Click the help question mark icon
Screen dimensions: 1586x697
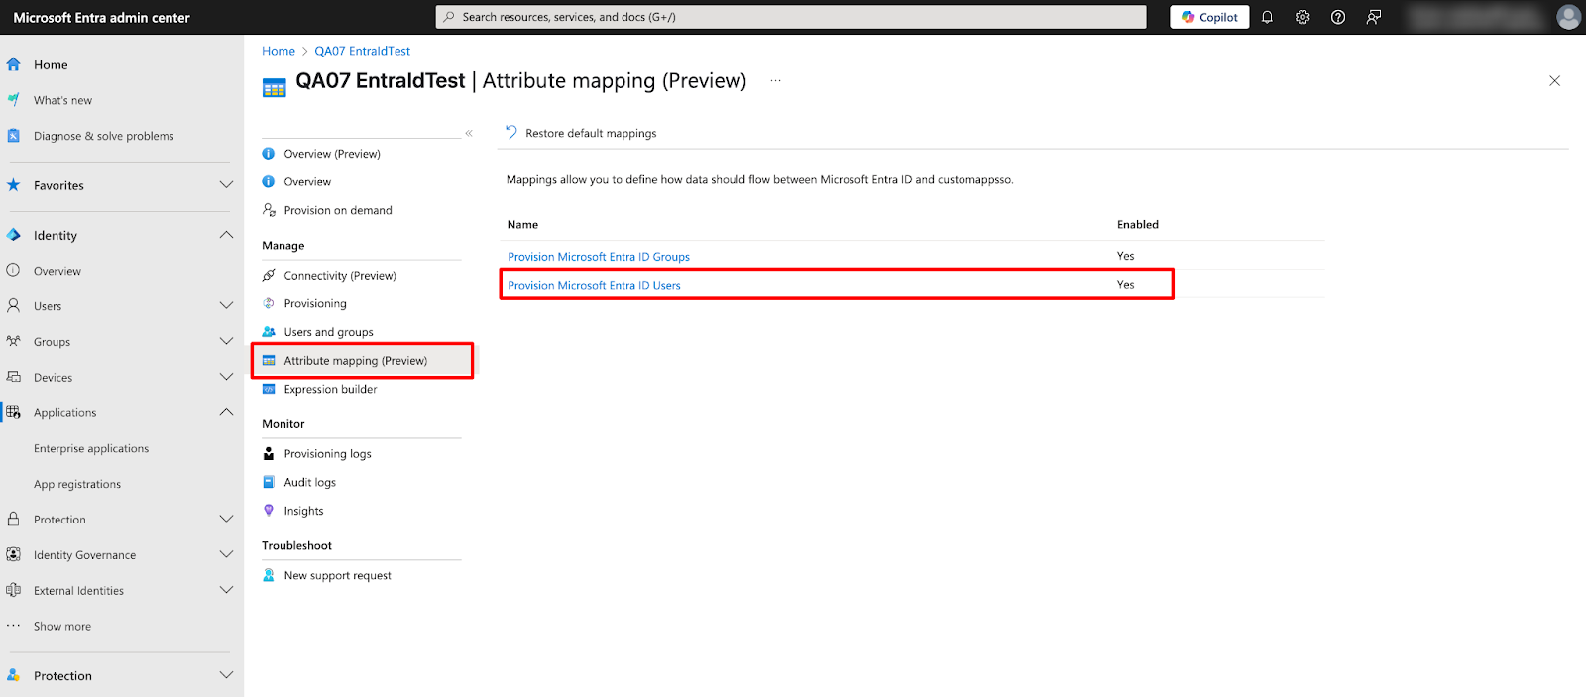[x=1338, y=17]
